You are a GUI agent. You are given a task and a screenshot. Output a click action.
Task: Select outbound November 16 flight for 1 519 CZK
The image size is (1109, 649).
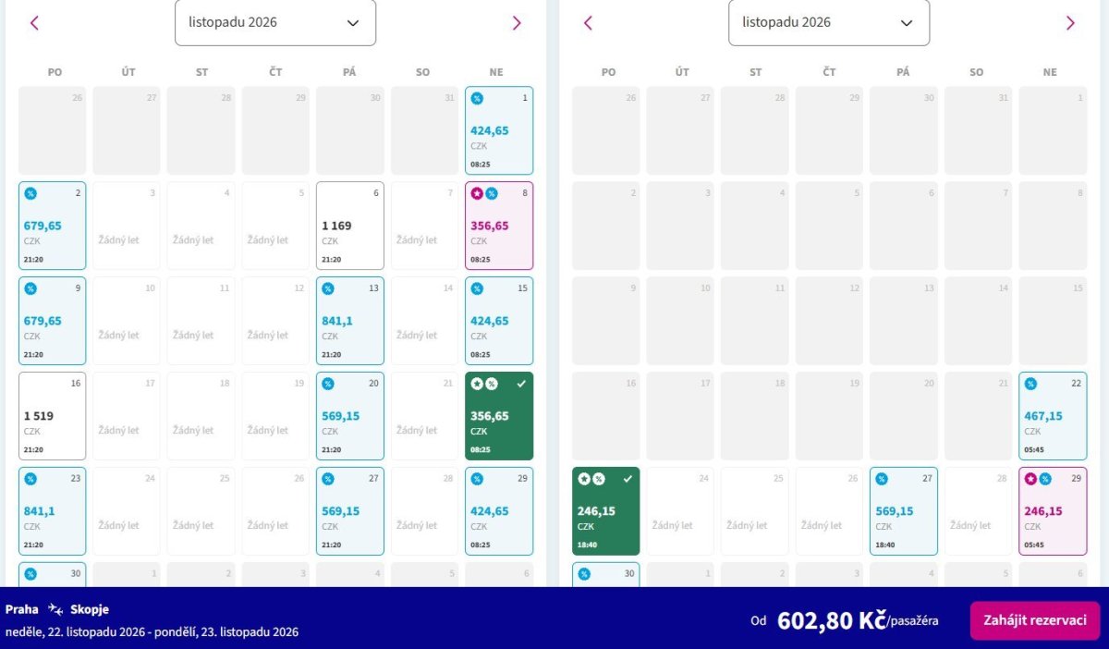click(x=53, y=416)
